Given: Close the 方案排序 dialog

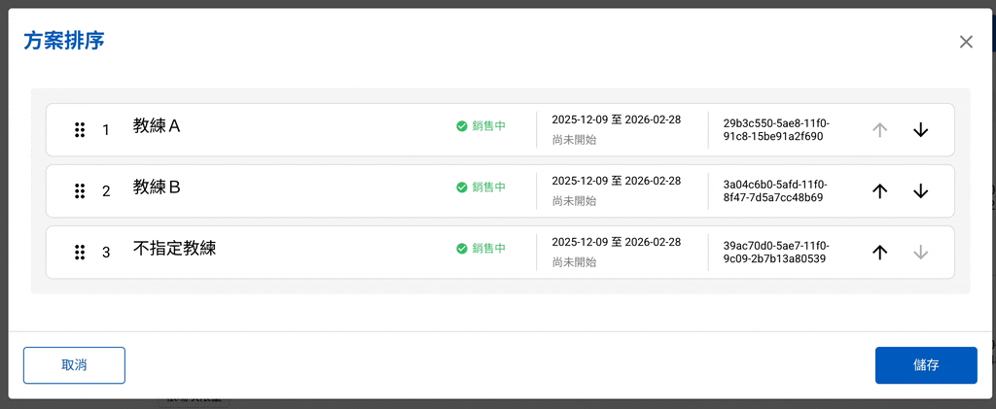Looking at the screenshot, I should point(966,42).
